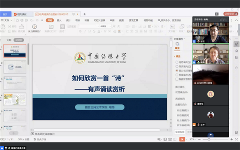Screen dimensions: 240x150
Task: Click the eraser clear formatting icon
Action: pyautogui.click(x=115, y=31)
